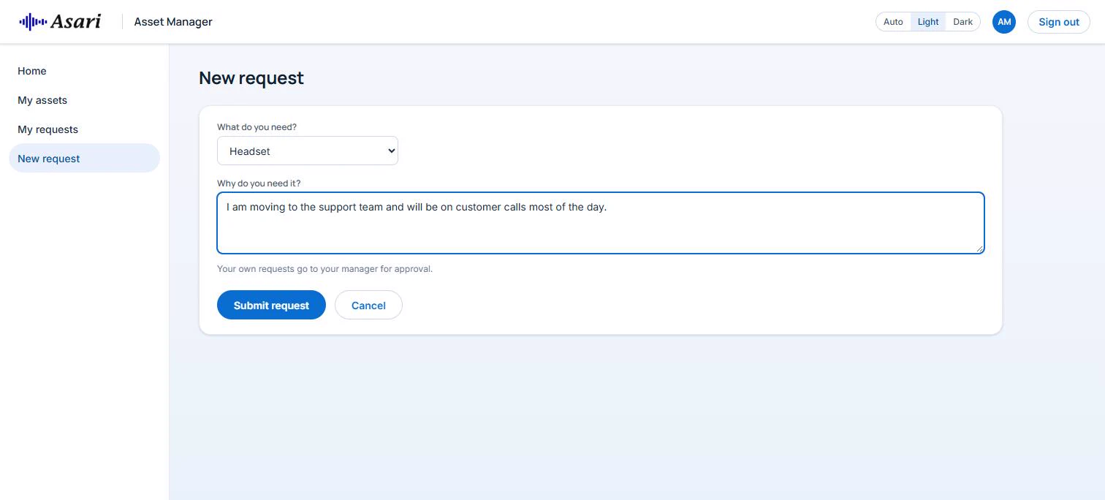Image resolution: width=1105 pixels, height=500 pixels.
Task: Click the 'New request' page heading
Action: tap(251, 78)
